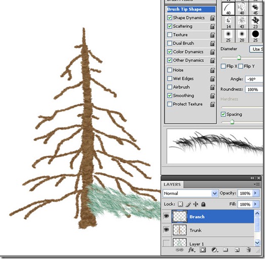Image resolution: width=265 pixels, height=259 pixels.
Task: Click the layer Opacity value field
Action: [x=245, y=193]
